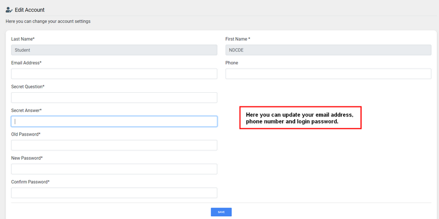Click the Confirm Password* label
Image resolution: width=439 pixels, height=219 pixels.
click(x=30, y=182)
